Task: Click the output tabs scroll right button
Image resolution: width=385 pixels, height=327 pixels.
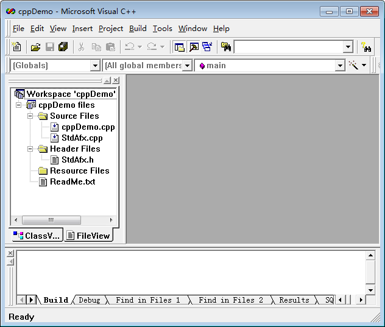Action: pos(361,300)
